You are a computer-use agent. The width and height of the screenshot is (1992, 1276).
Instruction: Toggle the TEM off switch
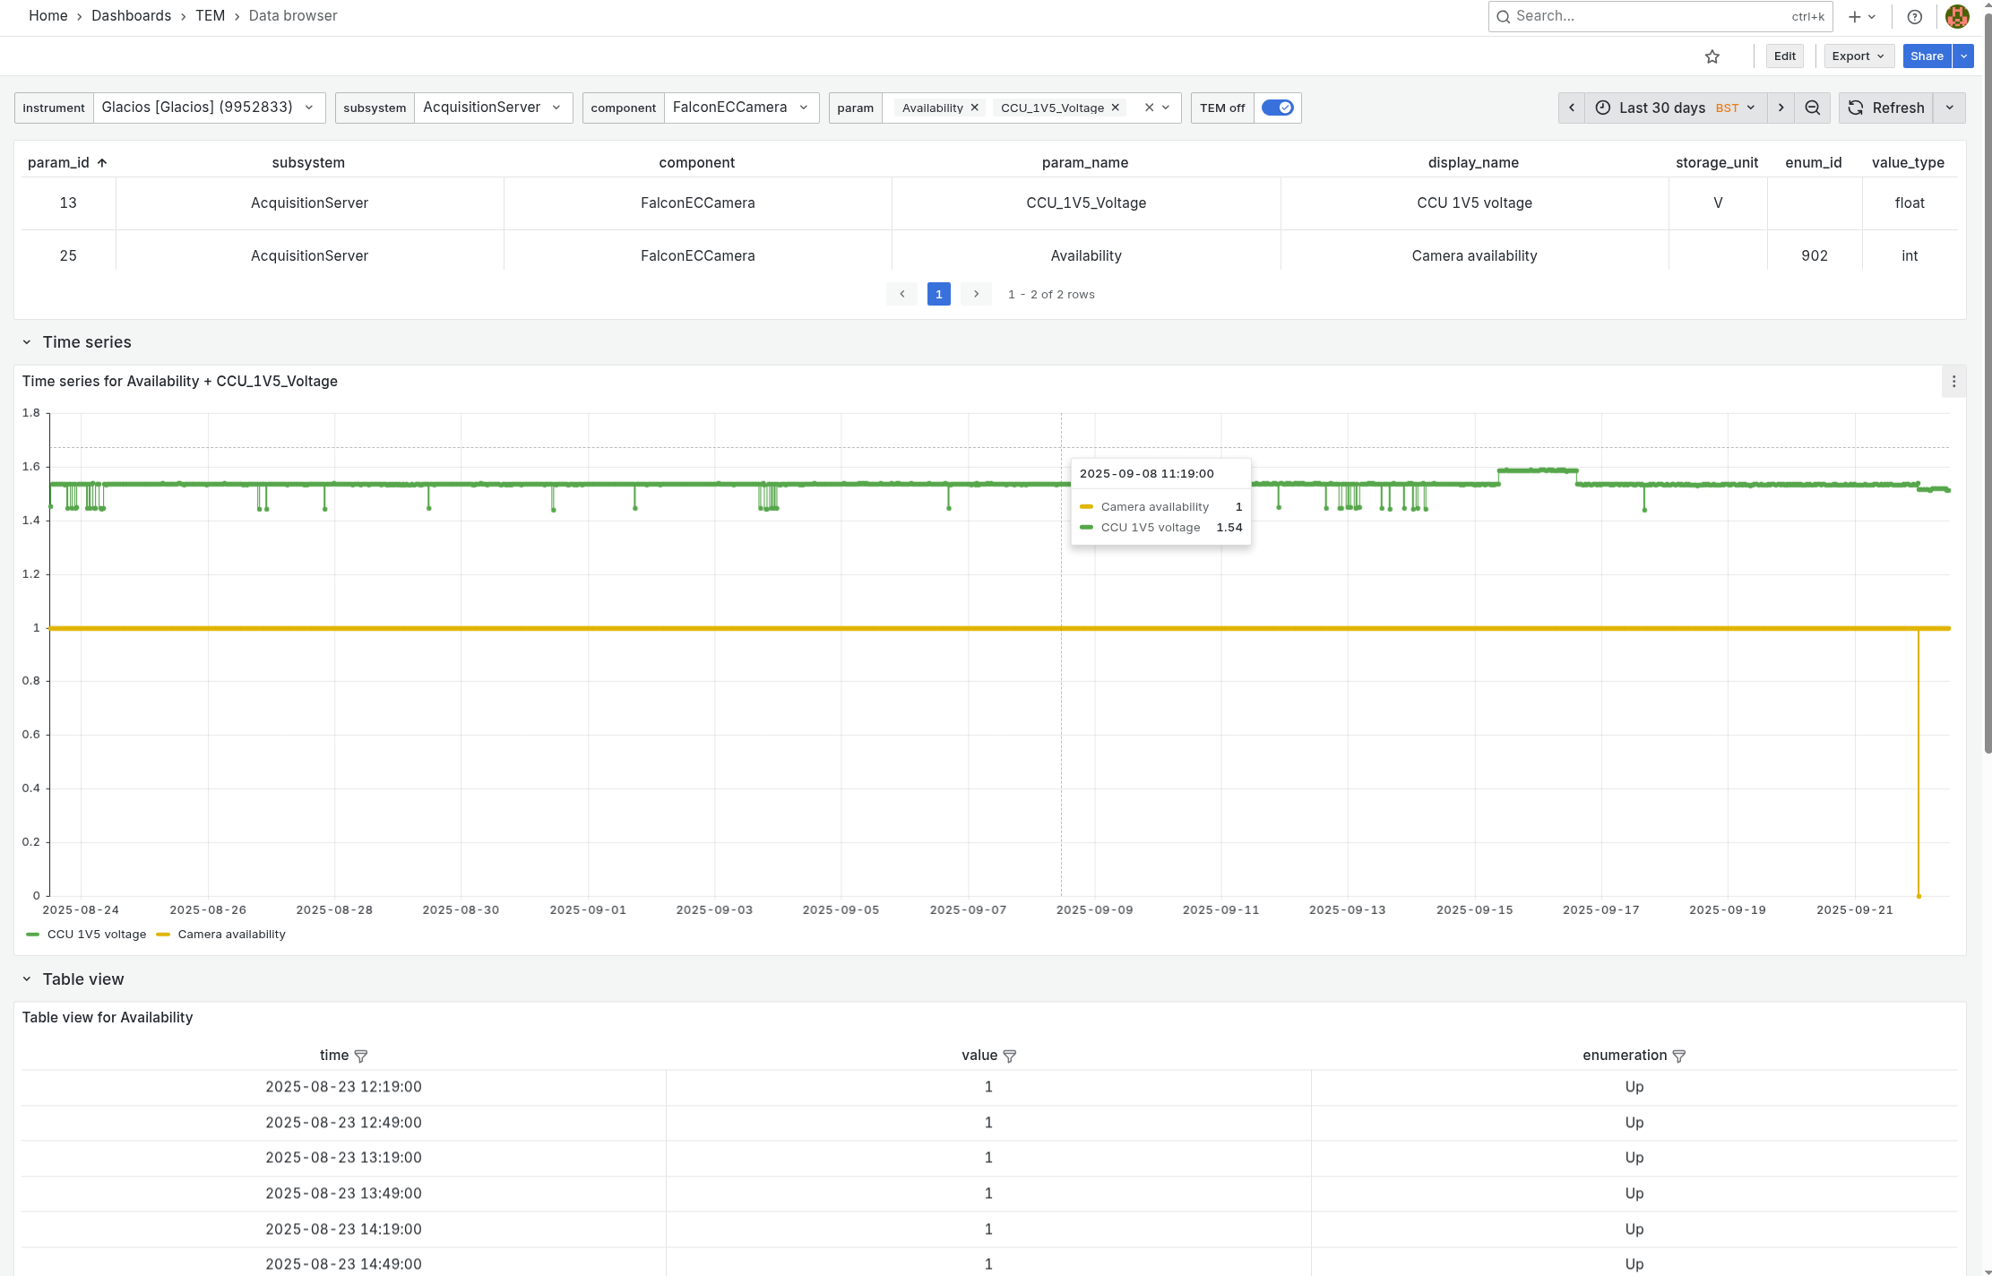(1277, 108)
